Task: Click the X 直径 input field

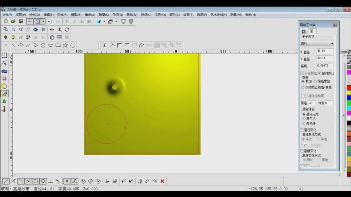Action: (x=325, y=51)
